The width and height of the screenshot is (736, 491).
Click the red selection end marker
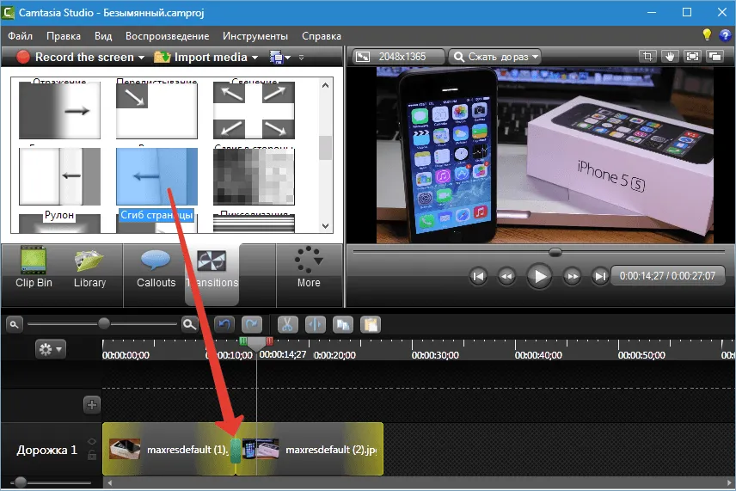(269, 341)
